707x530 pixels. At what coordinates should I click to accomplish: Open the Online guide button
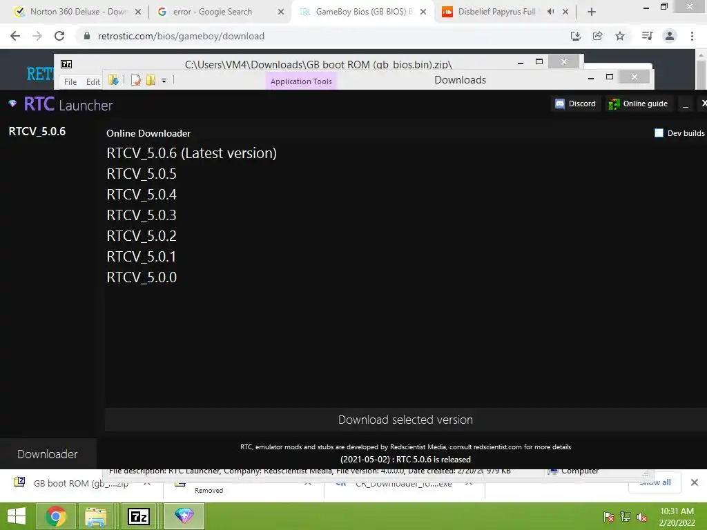pos(637,104)
